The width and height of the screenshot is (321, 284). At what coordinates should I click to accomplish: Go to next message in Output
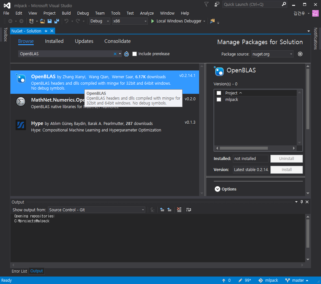169,210
